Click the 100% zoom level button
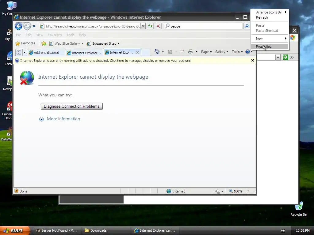This screenshot has width=314, height=235. tap(236, 191)
